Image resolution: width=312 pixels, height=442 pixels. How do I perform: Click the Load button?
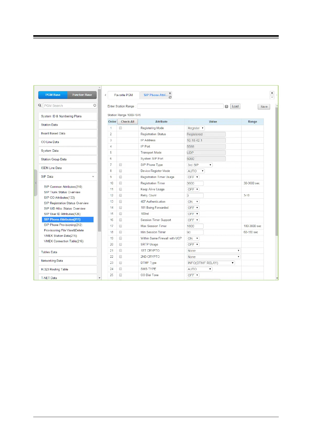[235, 106]
